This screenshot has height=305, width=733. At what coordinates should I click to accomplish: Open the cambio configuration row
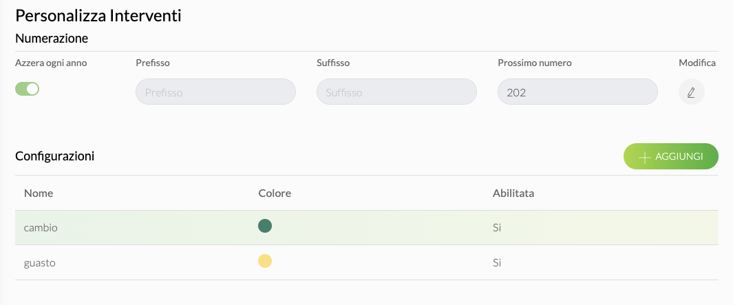[366, 228]
